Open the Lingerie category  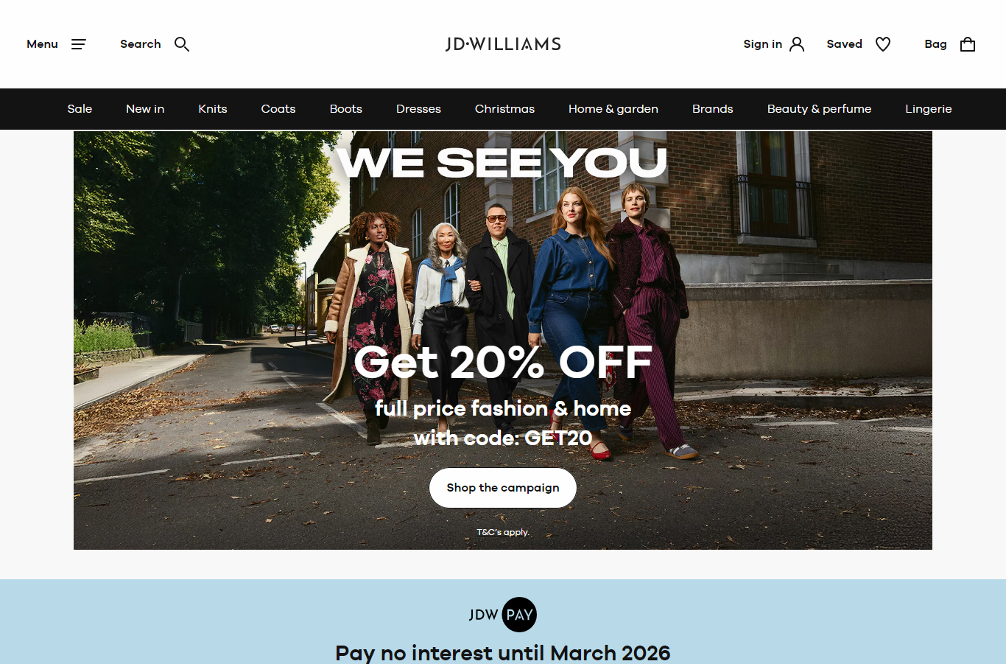pyautogui.click(x=929, y=109)
